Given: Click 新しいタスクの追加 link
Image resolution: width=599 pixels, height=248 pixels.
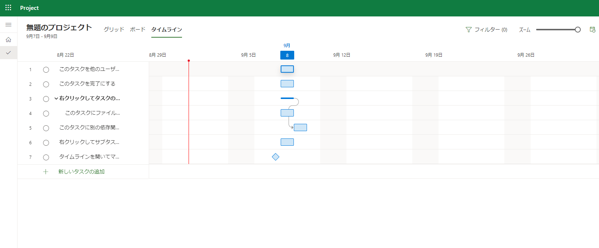Looking at the screenshot, I should pyautogui.click(x=81, y=172).
